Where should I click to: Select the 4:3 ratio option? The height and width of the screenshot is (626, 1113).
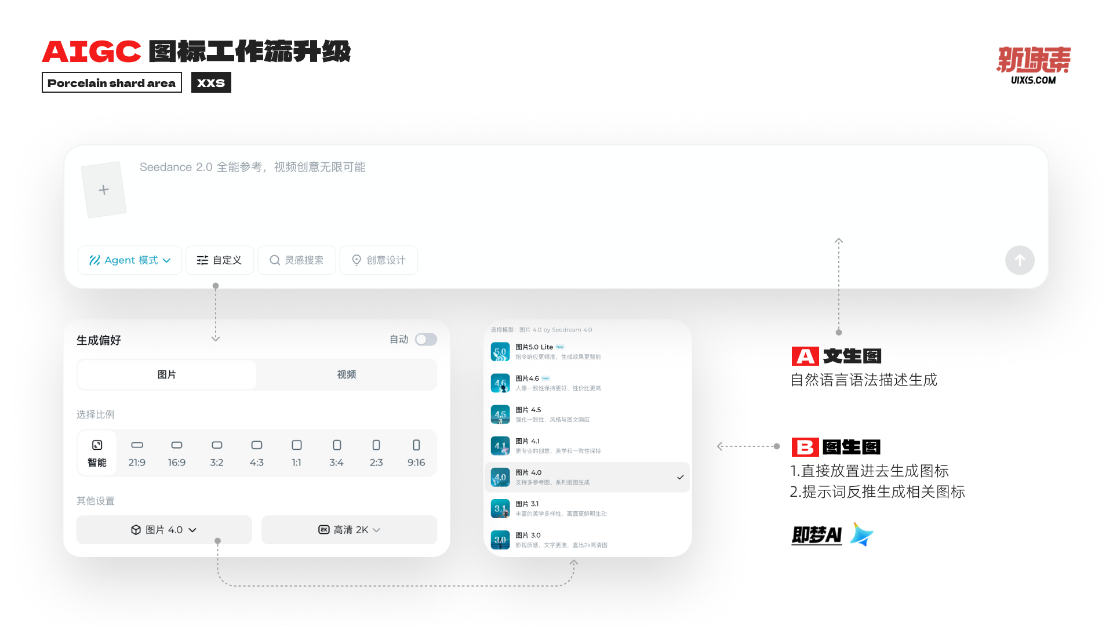click(x=256, y=453)
